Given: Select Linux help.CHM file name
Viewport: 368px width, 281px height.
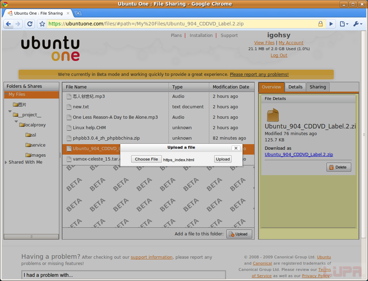Looking at the screenshot, I should (x=89, y=128).
